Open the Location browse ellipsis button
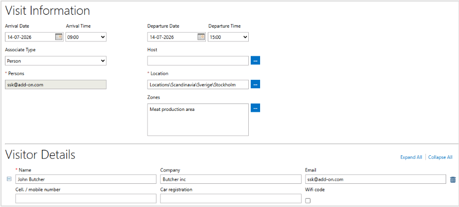Screen dimensions: 459x207 coord(255,84)
